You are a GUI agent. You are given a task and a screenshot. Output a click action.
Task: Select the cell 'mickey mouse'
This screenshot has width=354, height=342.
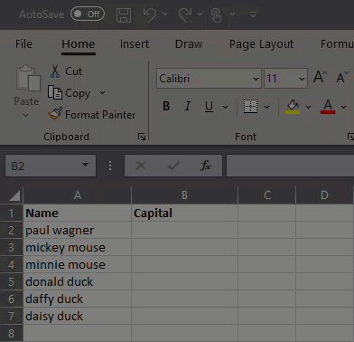click(77, 247)
